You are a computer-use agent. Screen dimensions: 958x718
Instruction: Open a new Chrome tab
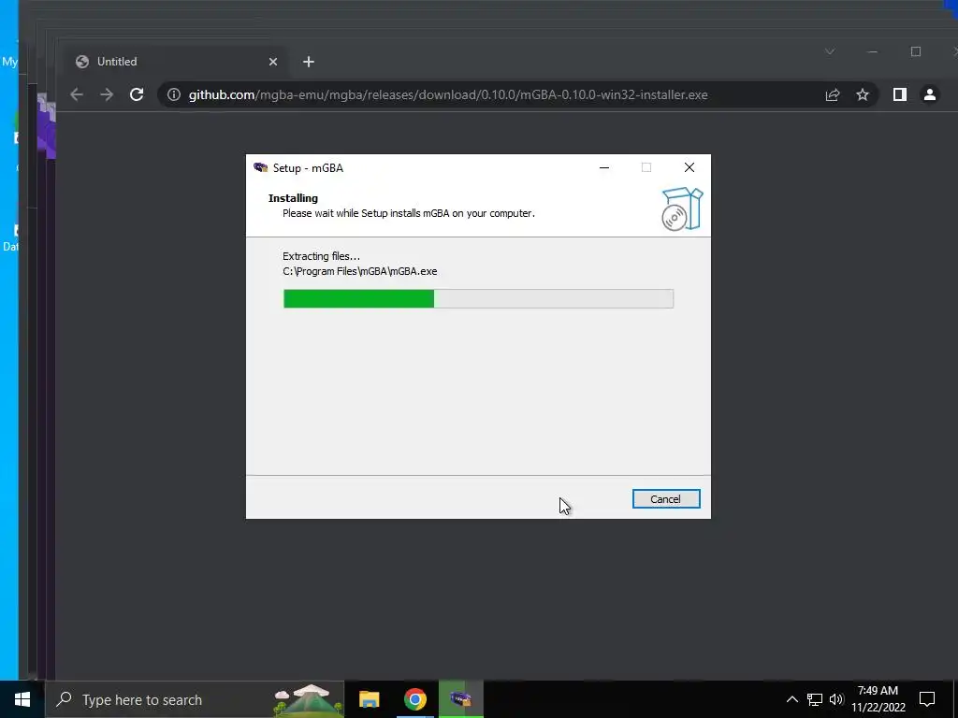click(309, 62)
